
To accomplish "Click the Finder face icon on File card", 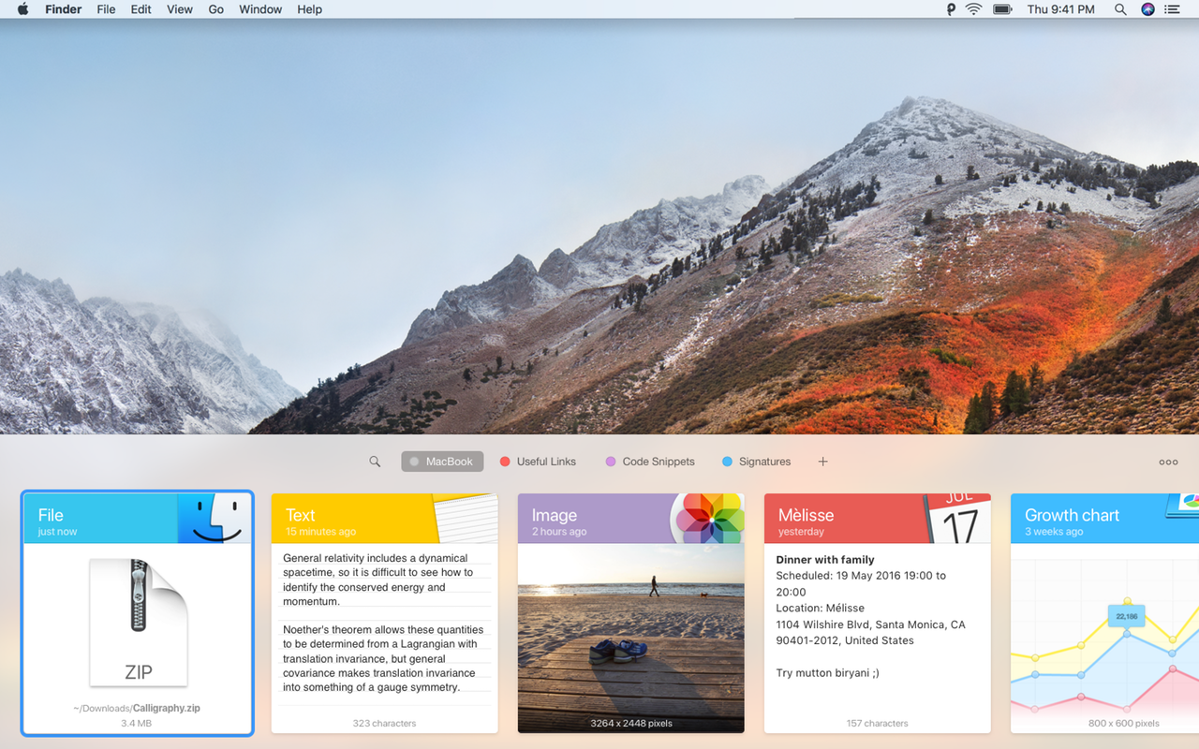I will (215, 519).
